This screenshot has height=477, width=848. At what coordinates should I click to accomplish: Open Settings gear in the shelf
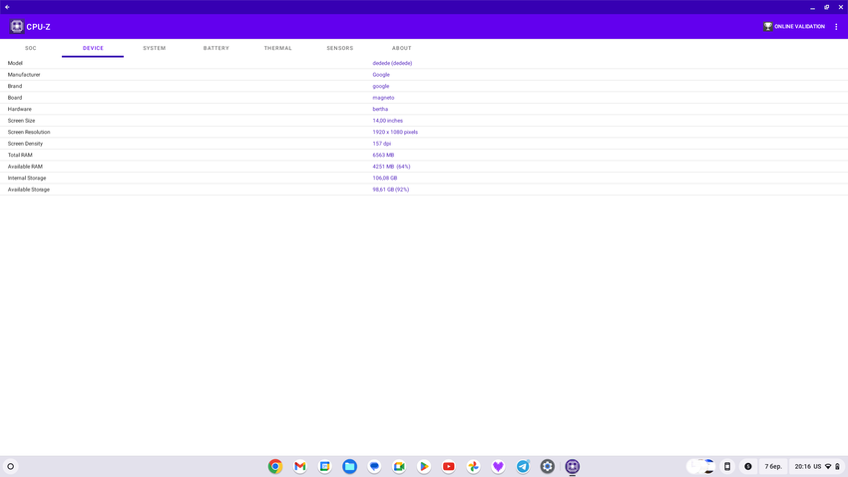point(548,466)
